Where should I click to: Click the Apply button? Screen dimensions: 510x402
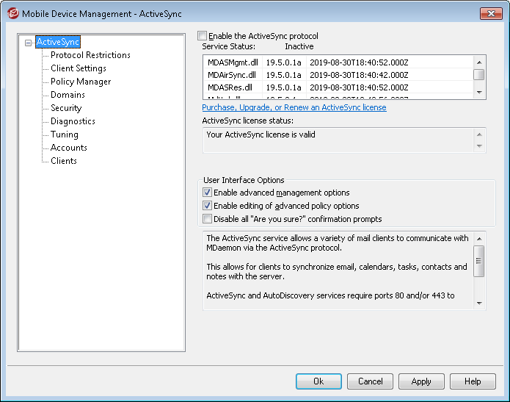coord(421,381)
